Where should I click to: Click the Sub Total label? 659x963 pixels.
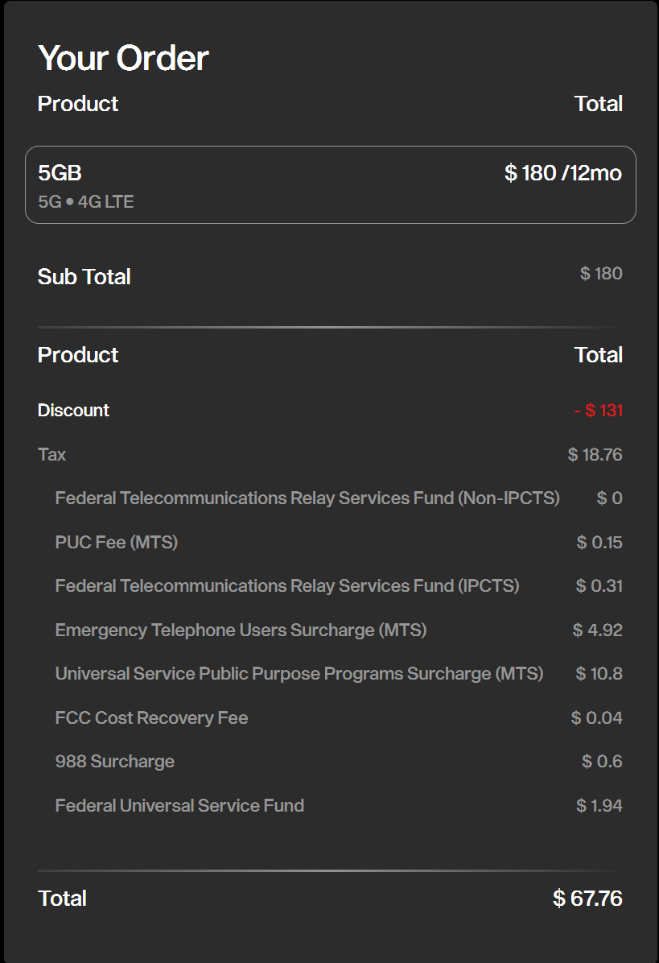[x=84, y=277]
